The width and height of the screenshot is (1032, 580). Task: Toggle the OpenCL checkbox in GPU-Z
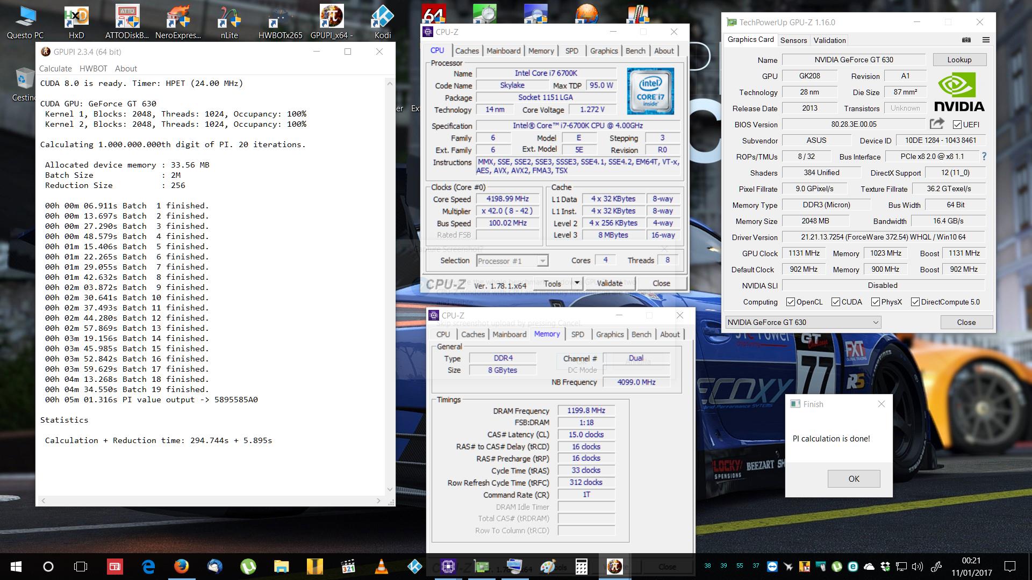point(790,302)
